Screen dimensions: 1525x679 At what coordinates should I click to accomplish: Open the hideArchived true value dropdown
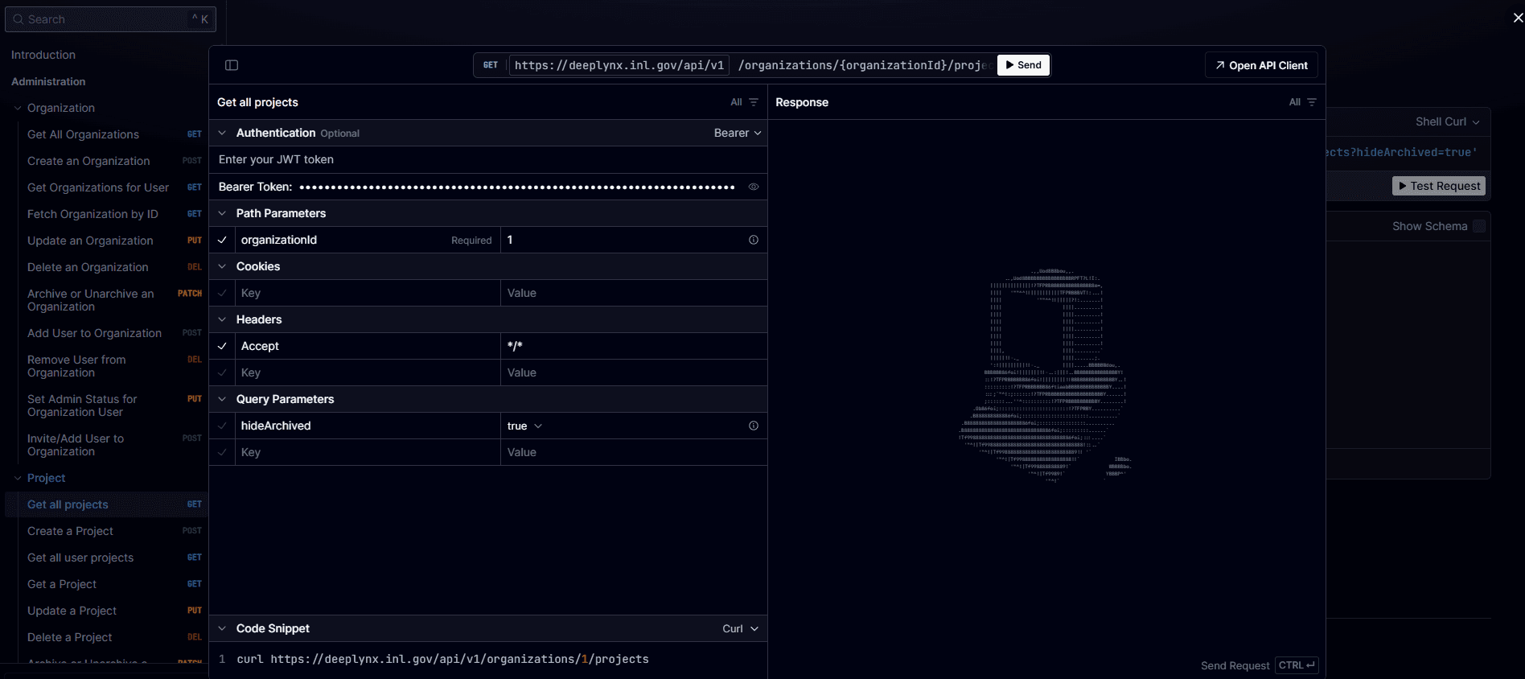coord(524,426)
